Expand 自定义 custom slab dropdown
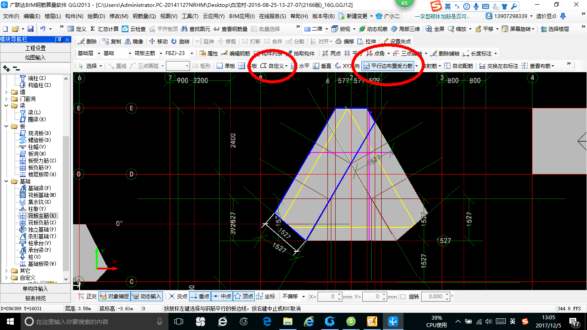 click(287, 66)
